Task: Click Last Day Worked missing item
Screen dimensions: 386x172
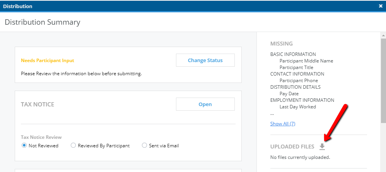Action: tap(298, 107)
